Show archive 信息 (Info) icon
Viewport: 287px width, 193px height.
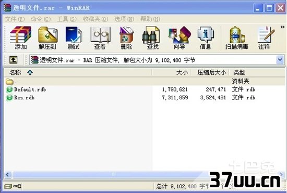tap(206, 38)
